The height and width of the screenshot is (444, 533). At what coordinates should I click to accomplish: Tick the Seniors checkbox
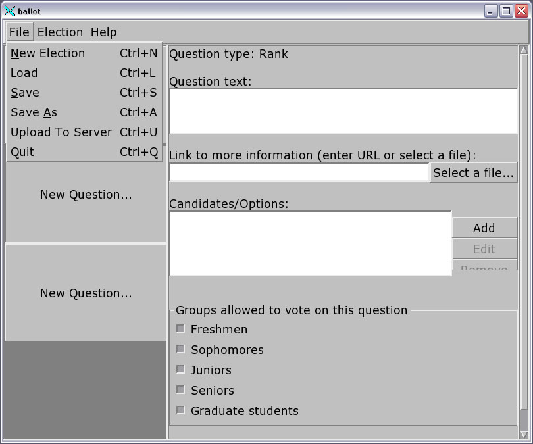click(181, 390)
